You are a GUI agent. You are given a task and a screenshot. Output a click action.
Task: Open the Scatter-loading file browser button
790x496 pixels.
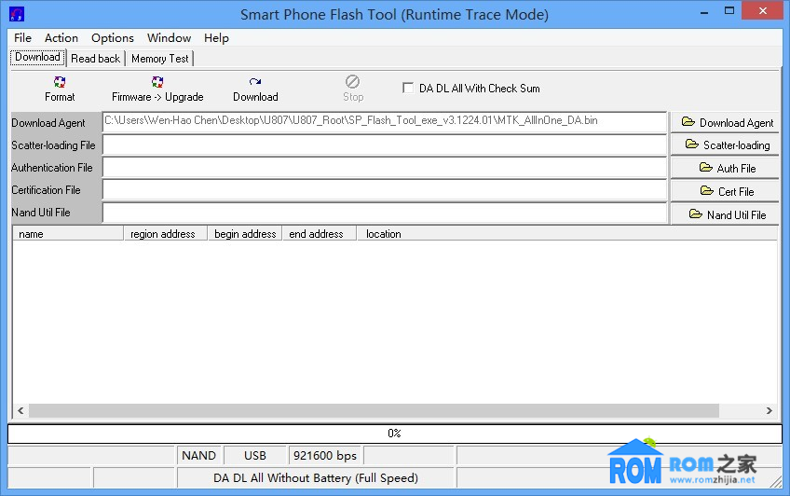click(727, 145)
